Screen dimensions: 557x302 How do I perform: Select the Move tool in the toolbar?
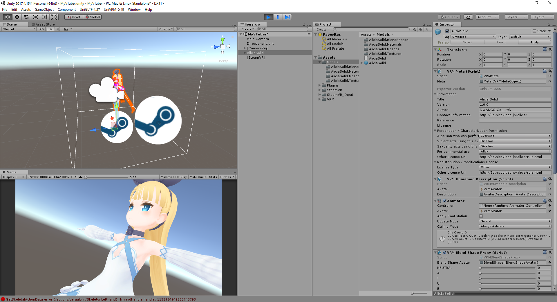[17, 17]
